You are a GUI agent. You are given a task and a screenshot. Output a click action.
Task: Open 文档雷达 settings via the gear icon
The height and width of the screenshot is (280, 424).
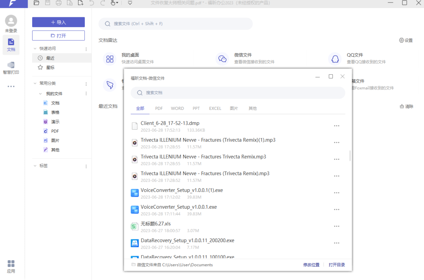[x=406, y=40]
